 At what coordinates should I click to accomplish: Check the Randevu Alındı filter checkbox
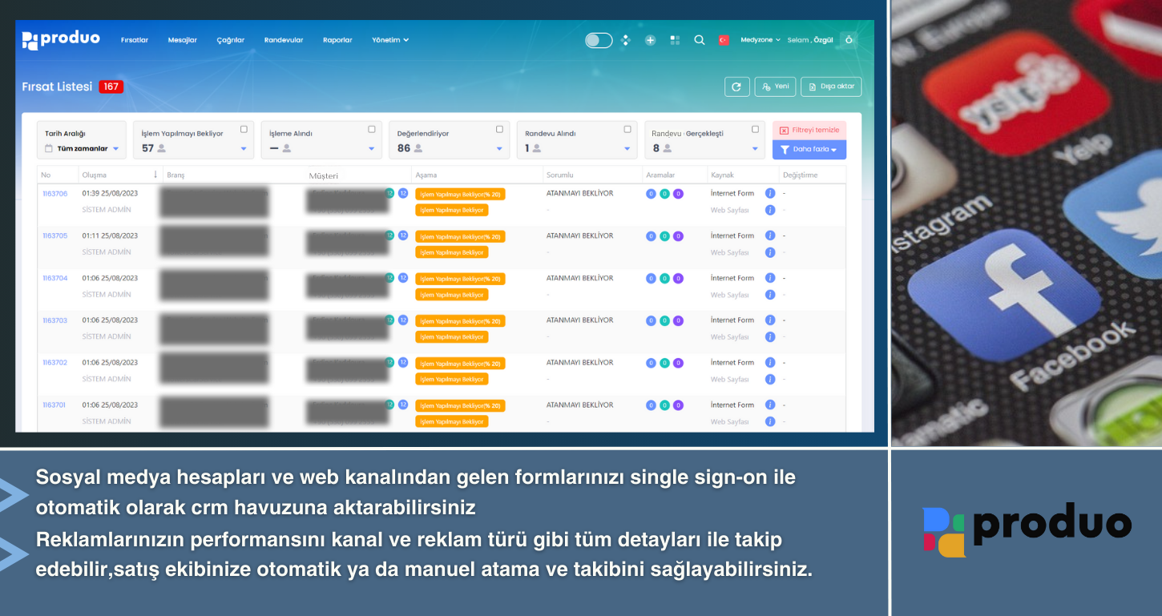pyautogui.click(x=627, y=129)
